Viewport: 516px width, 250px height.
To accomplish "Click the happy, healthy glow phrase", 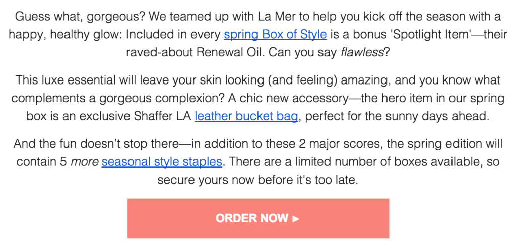I will pos(64,35).
